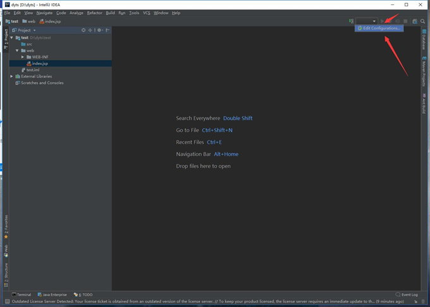The height and width of the screenshot is (307, 430).
Task: Collapse the test module tree node
Action: (11, 37)
